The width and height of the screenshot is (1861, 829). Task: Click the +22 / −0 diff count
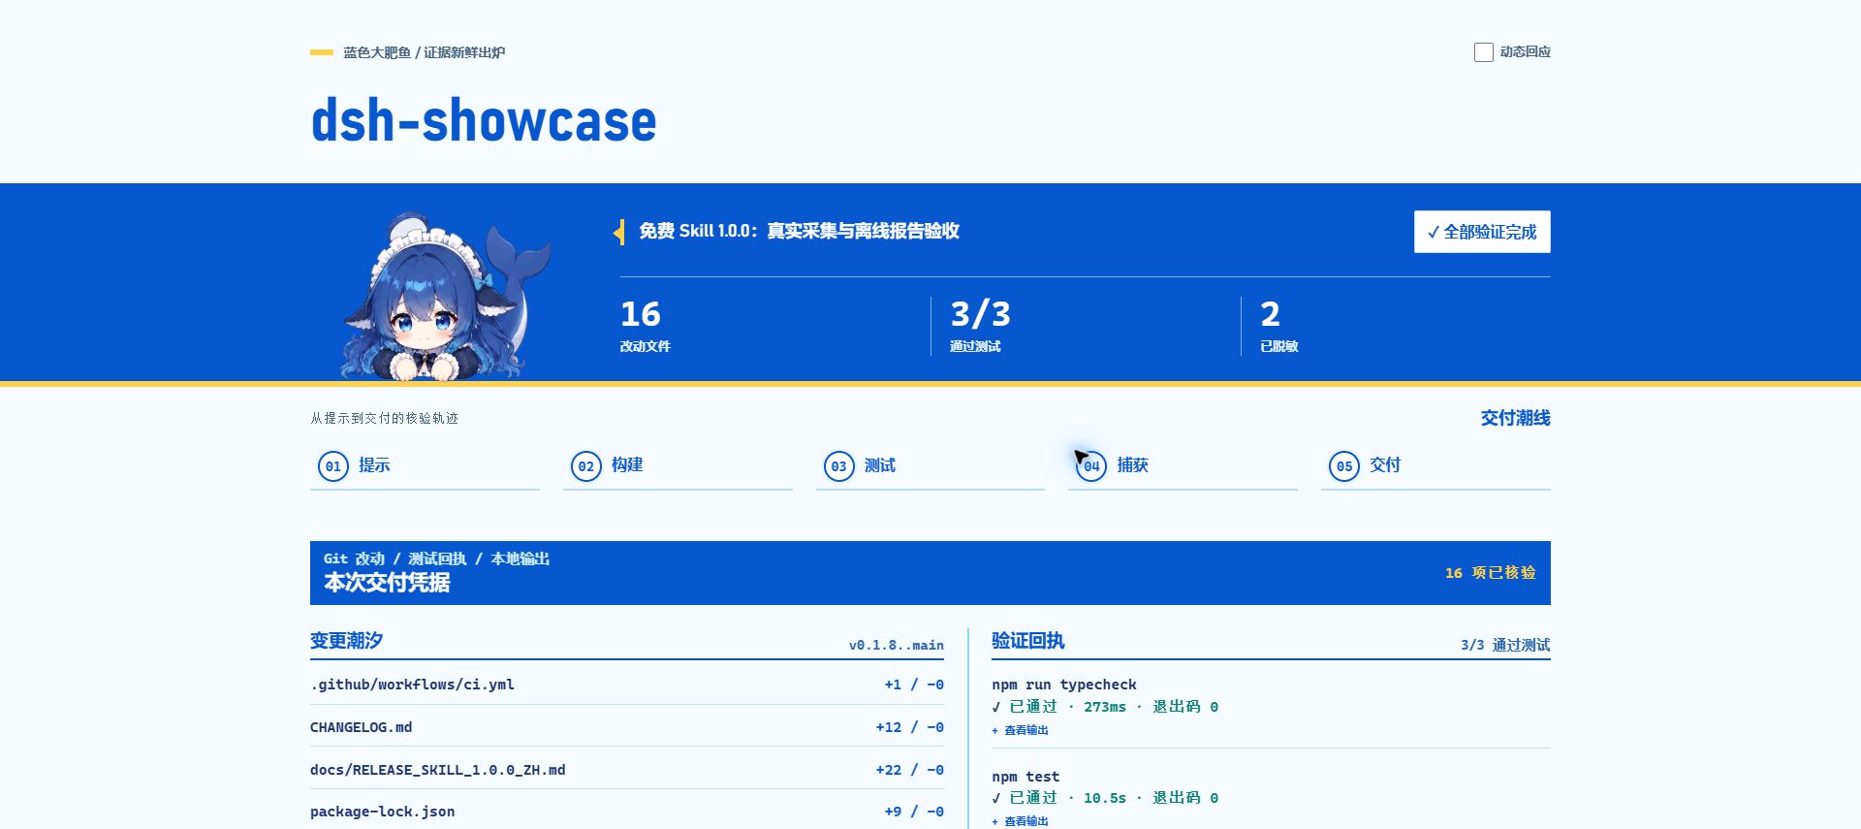[909, 770]
